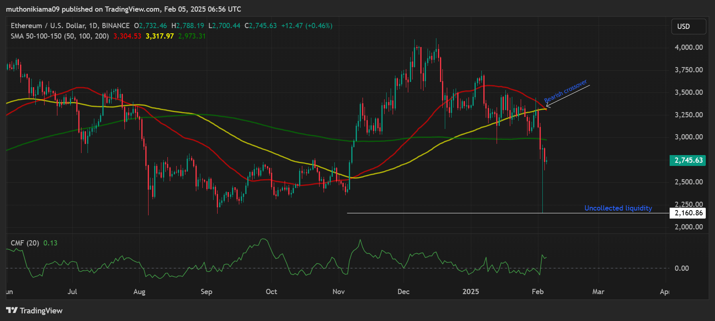Viewport: 715px width, 321px height.
Task: Click the red SMA value 3,304.53
Action: (127, 36)
